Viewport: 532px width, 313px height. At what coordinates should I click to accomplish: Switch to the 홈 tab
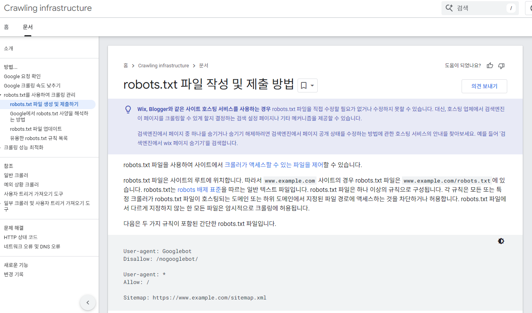coord(6,27)
